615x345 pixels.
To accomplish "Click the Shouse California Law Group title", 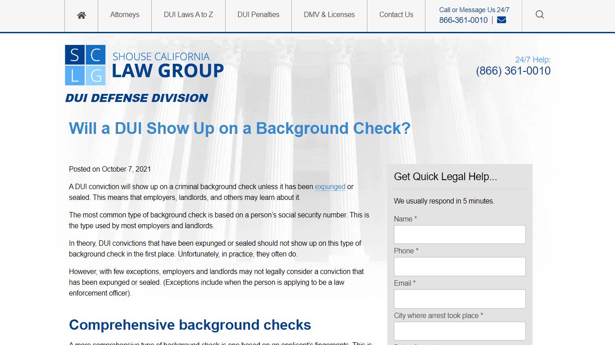I will point(167,66).
